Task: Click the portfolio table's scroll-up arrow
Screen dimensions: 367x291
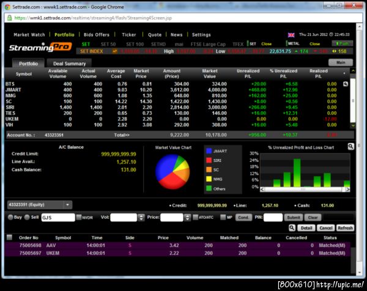Action: 353,70
